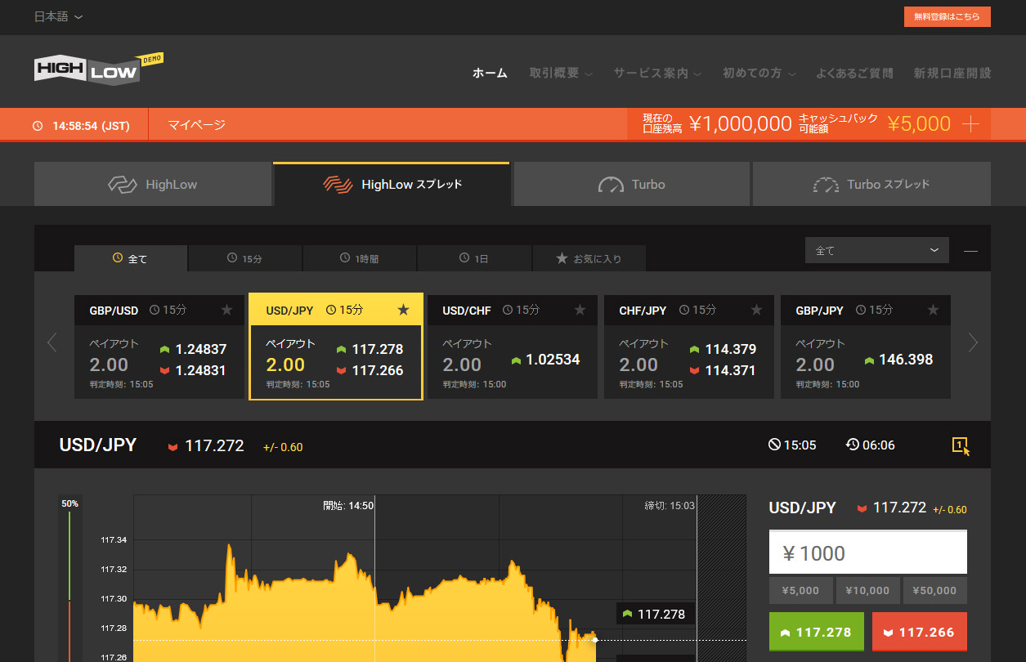Click the plus icon beside cashback amount

[x=970, y=124]
